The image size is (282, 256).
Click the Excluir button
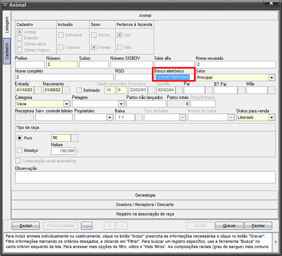tap(26, 226)
